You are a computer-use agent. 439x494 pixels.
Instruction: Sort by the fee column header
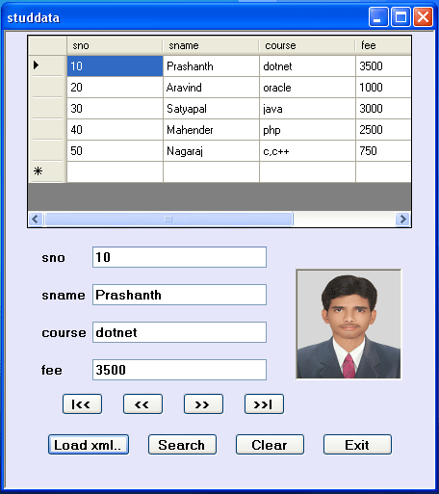pyautogui.click(x=383, y=45)
